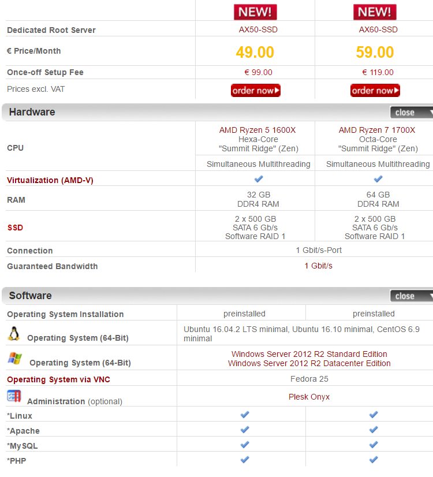Select the 59.00 monthly price

375,52
